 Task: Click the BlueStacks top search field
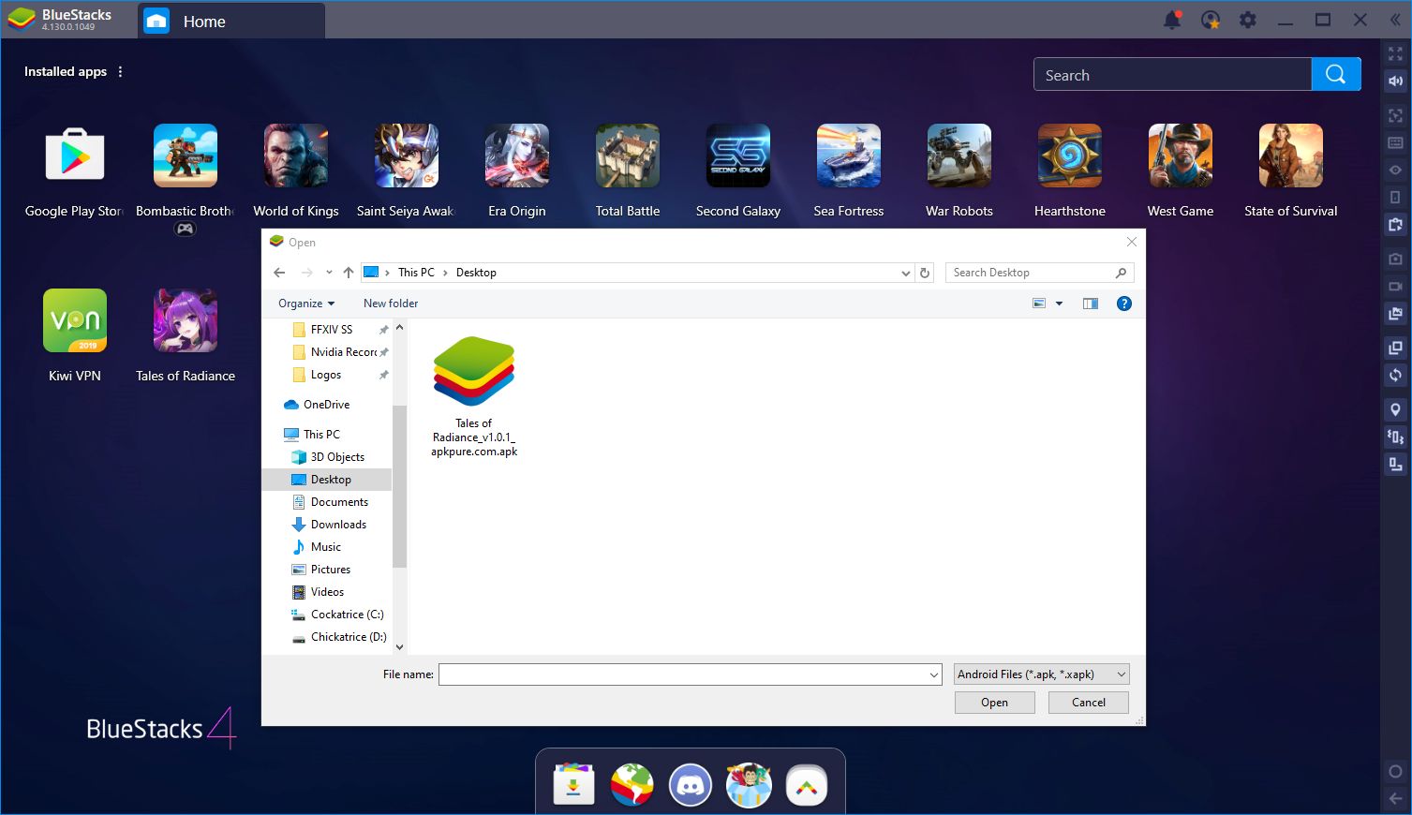[x=1172, y=74]
